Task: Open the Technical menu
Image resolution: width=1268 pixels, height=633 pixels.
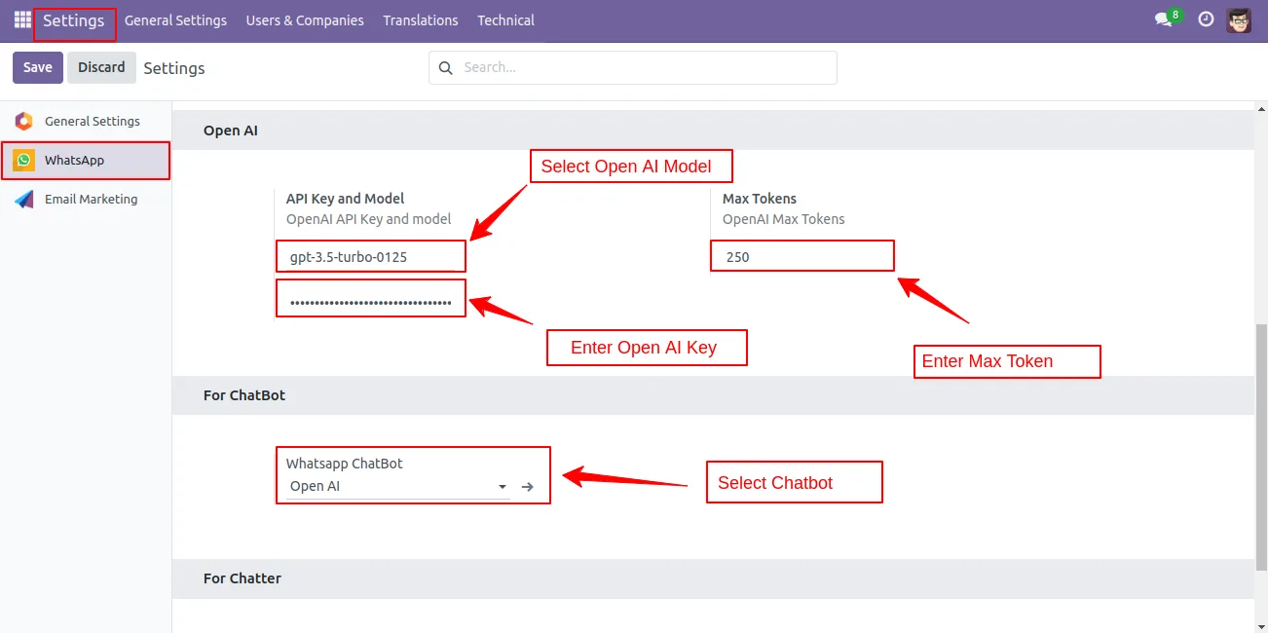Action: (505, 20)
